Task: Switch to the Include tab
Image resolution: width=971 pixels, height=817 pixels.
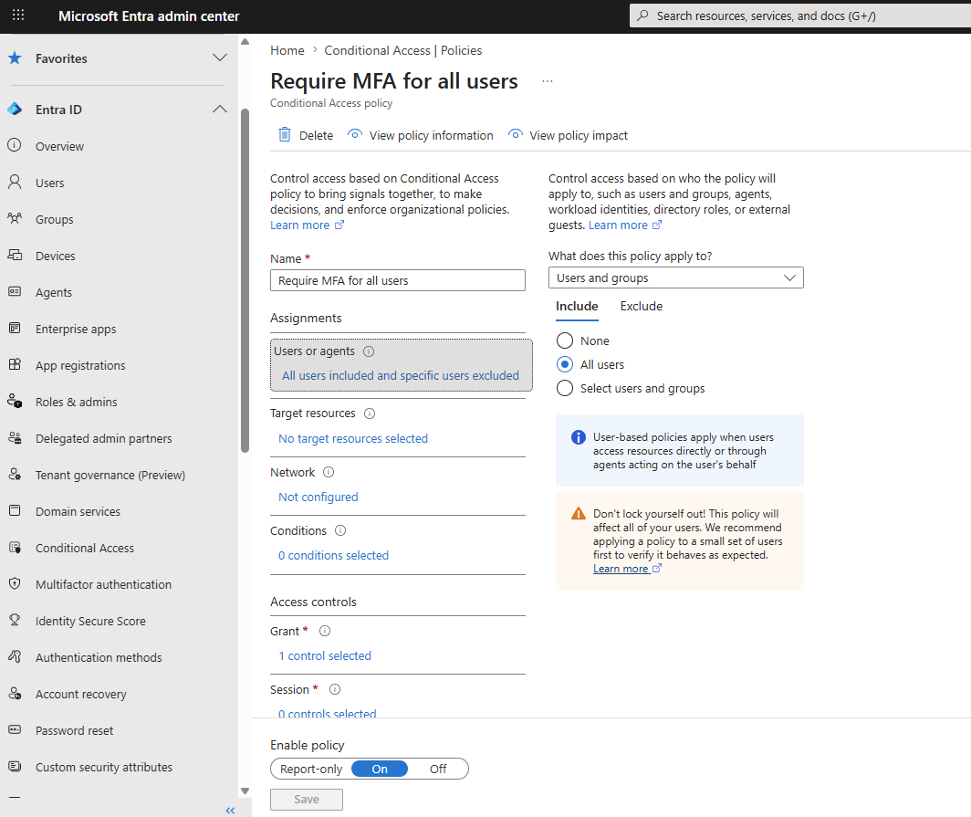Action: (577, 307)
